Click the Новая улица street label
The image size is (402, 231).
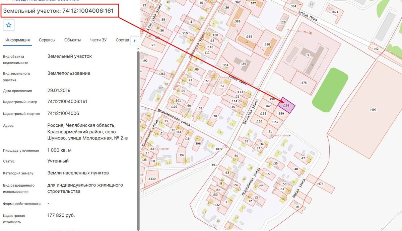click(299, 188)
